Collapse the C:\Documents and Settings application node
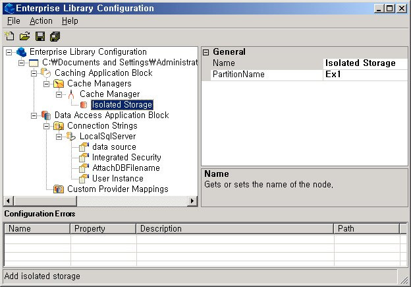This screenshot has width=411, height=287. (21, 63)
